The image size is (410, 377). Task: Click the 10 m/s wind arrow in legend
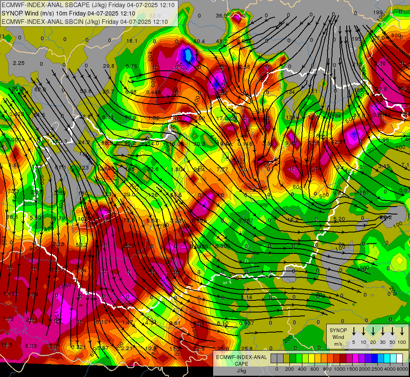[363, 331]
